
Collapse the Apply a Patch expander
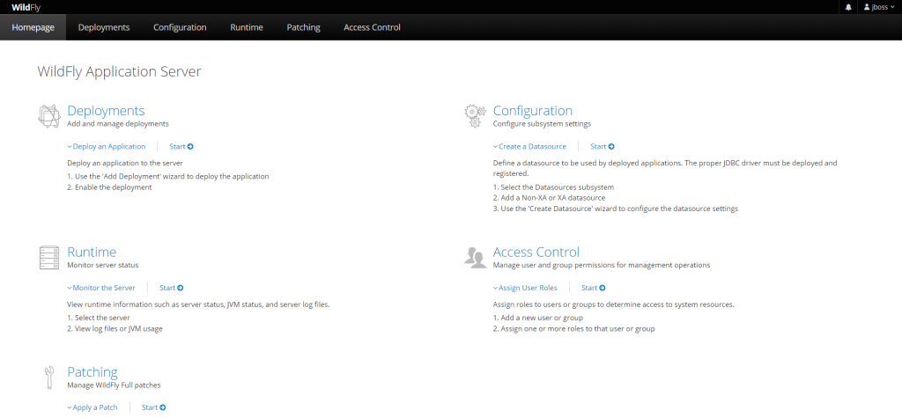[x=92, y=407]
